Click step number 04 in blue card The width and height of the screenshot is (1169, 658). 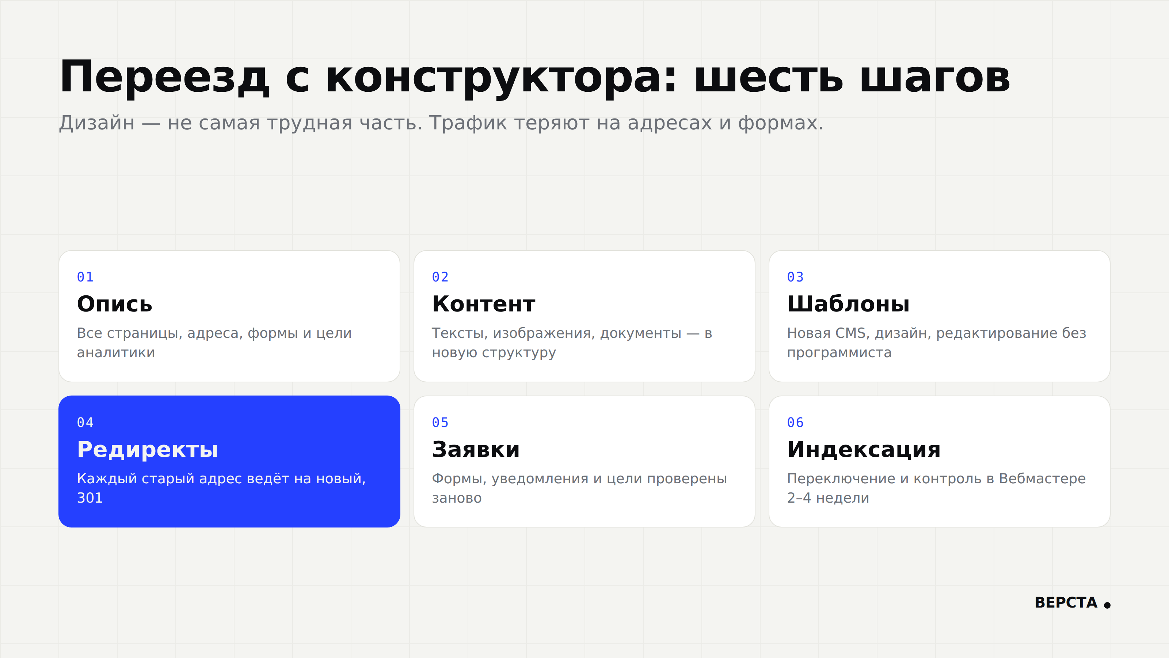point(85,422)
